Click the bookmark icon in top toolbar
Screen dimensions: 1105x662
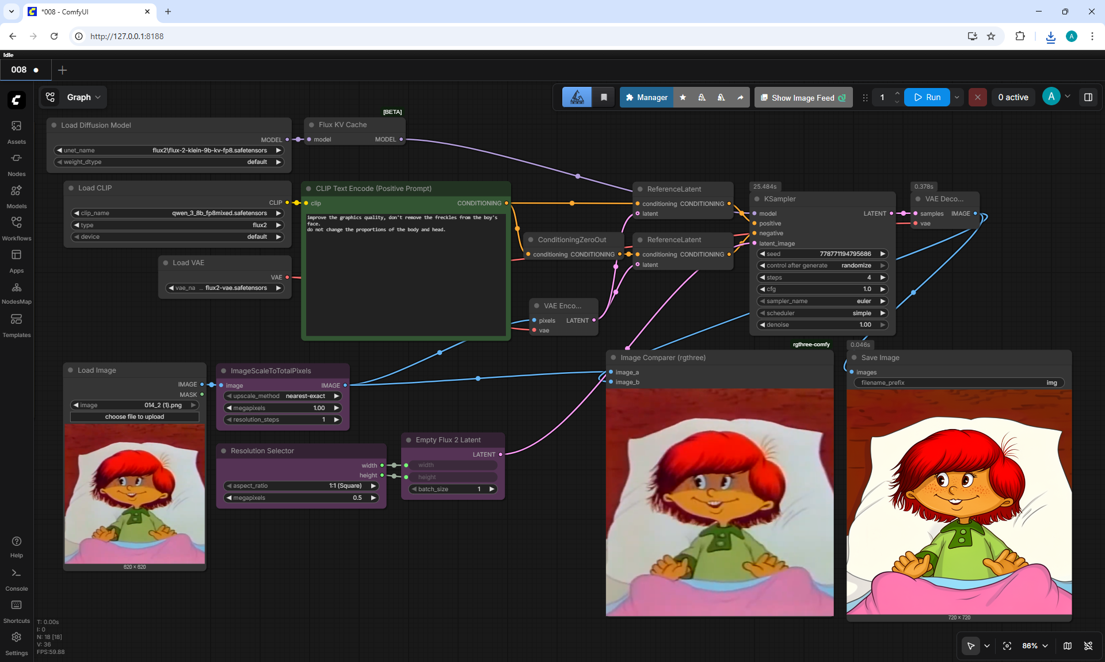pos(604,97)
